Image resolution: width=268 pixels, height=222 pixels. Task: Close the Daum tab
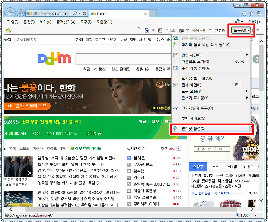(146, 14)
